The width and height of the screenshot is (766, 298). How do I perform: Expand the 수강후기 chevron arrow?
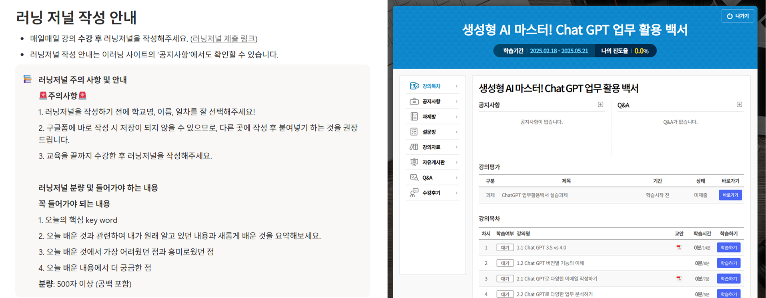point(457,193)
